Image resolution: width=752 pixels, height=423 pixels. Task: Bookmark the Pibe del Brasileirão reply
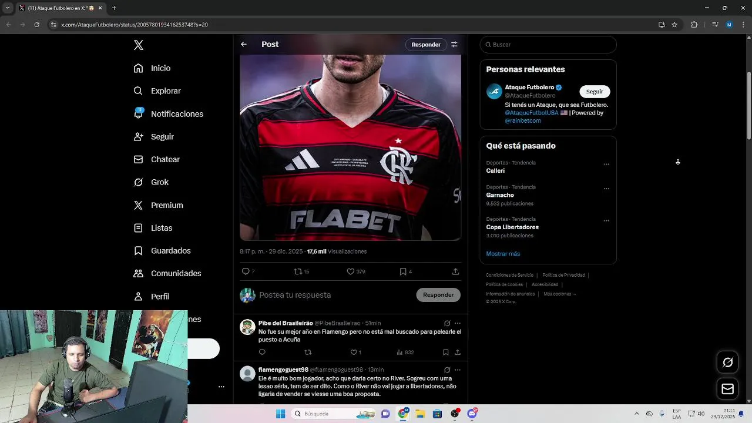[445, 352]
